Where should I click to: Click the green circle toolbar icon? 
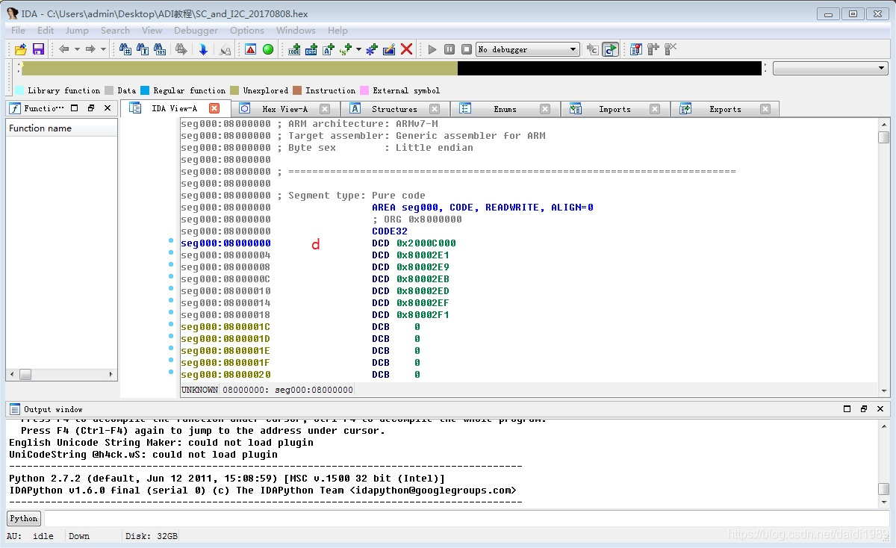(268, 49)
